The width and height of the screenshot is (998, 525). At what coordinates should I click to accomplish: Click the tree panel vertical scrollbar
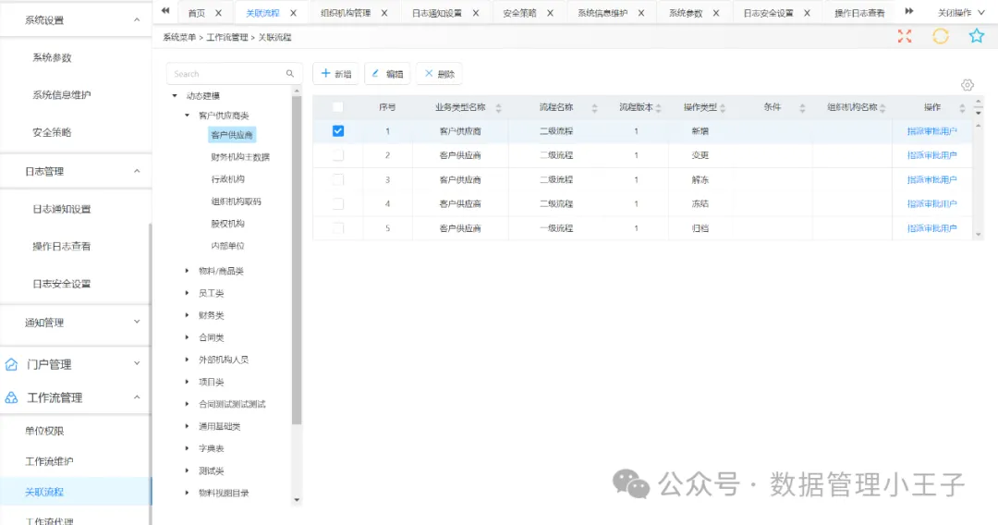tap(297, 259)
